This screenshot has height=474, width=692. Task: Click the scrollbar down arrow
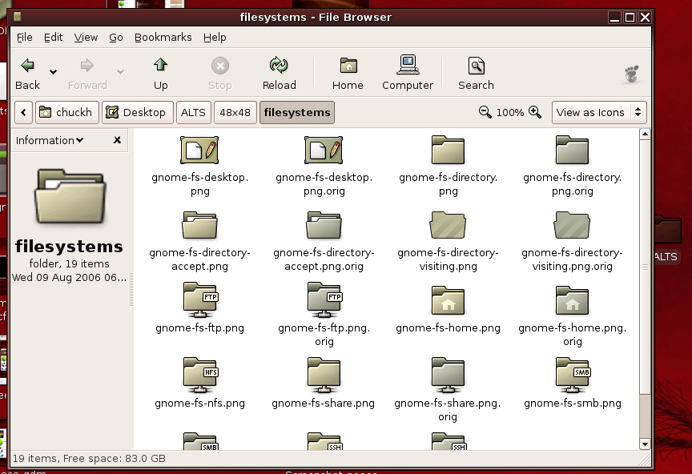(x=645, y=444)
